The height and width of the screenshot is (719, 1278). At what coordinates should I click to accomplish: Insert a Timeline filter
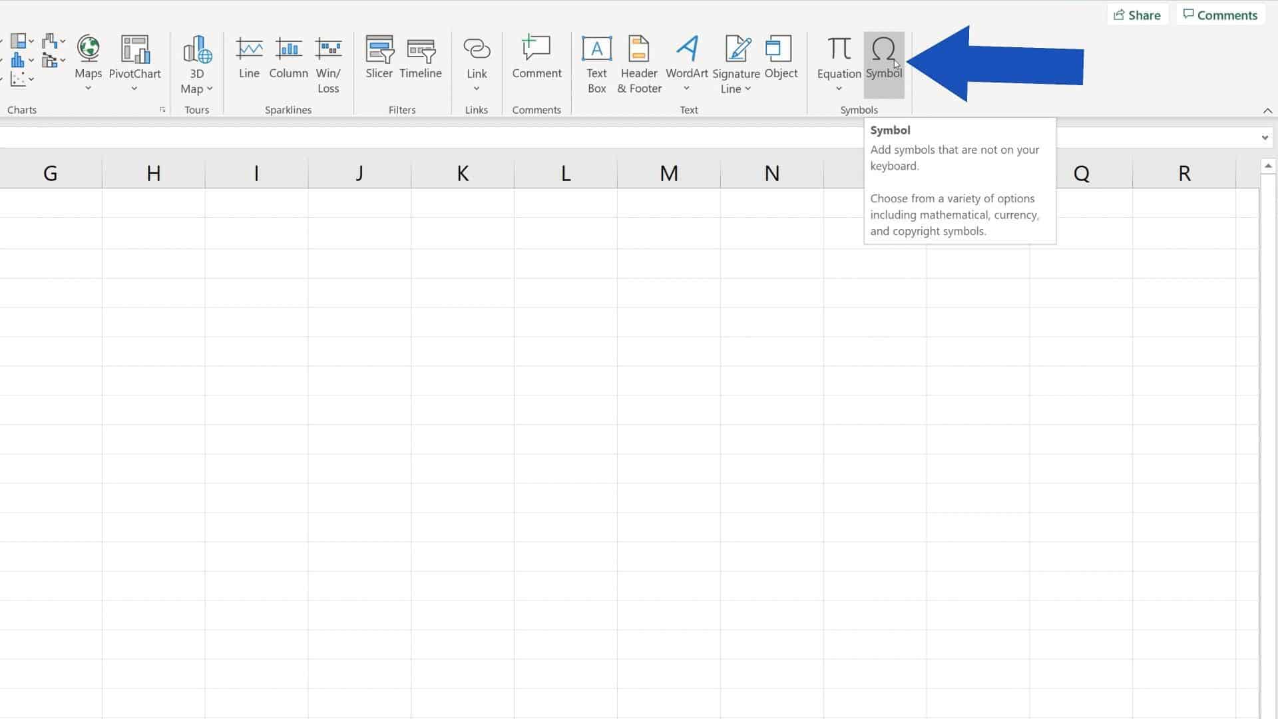(x=421, y=60)
